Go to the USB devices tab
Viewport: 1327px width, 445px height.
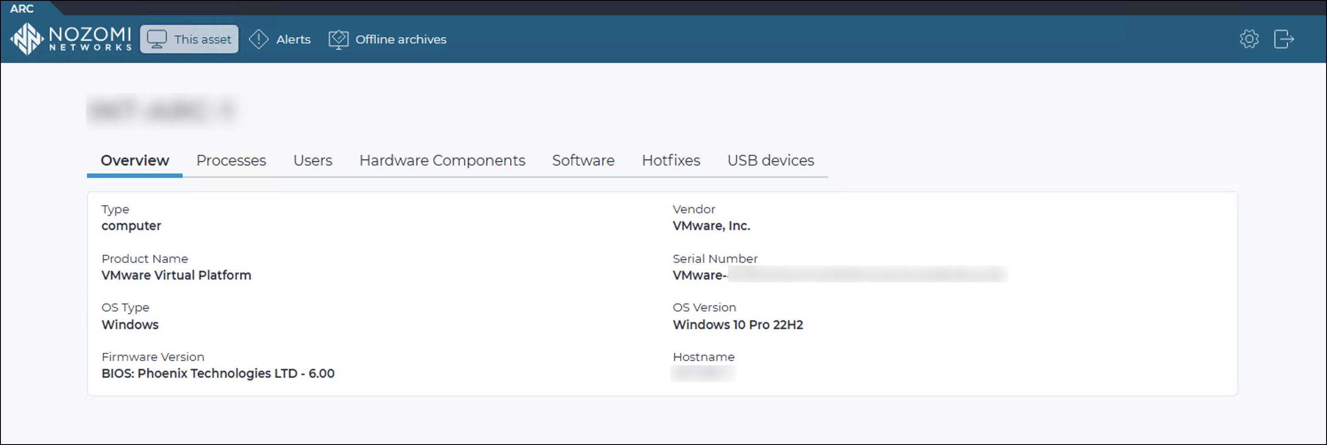pos(771,161)
